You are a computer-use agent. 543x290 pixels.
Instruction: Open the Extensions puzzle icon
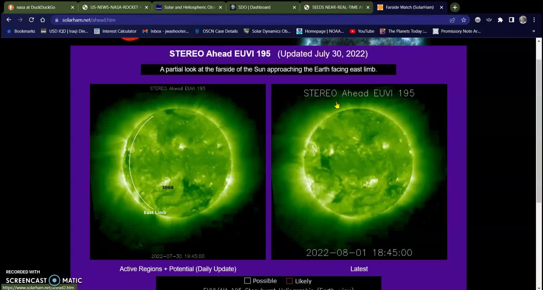500,20
